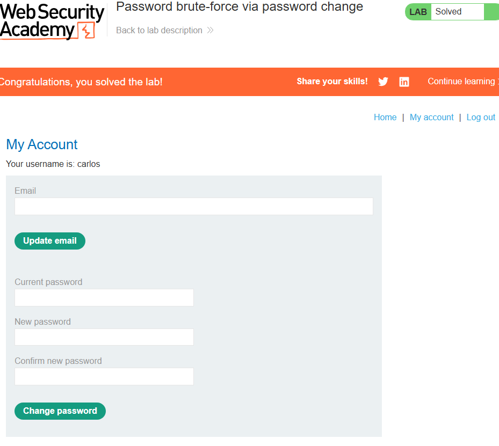This screenshot has width=499, height=446.
Task: Click the lightning bolt logo icon
Action: click(86, 31)
